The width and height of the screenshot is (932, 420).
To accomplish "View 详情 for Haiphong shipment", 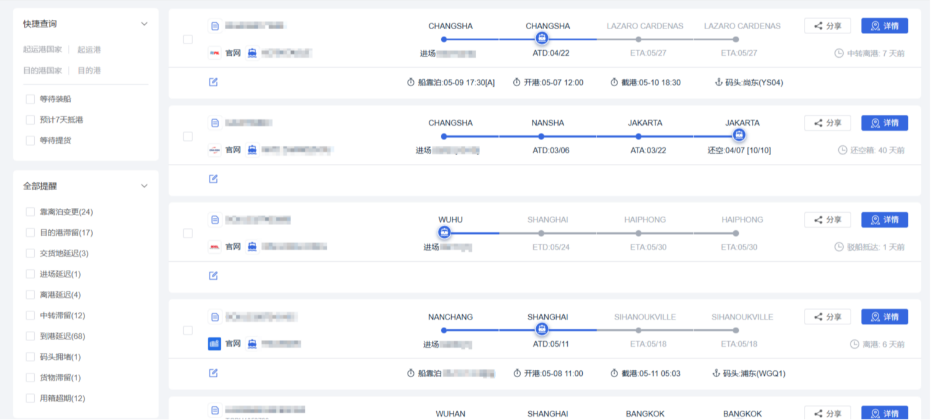I will [x=884, y=220].
